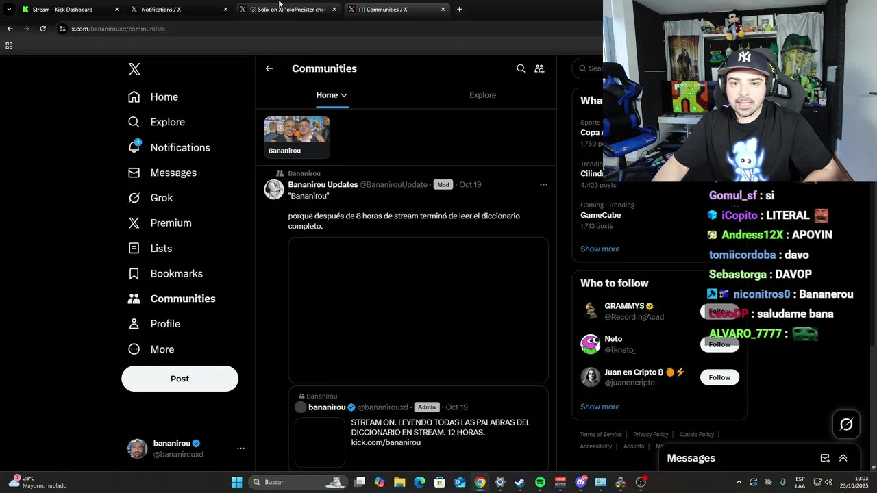The height and width of the screenshot is (493, 877).
Task: Follow the Neto account
Action: (719, 344)
